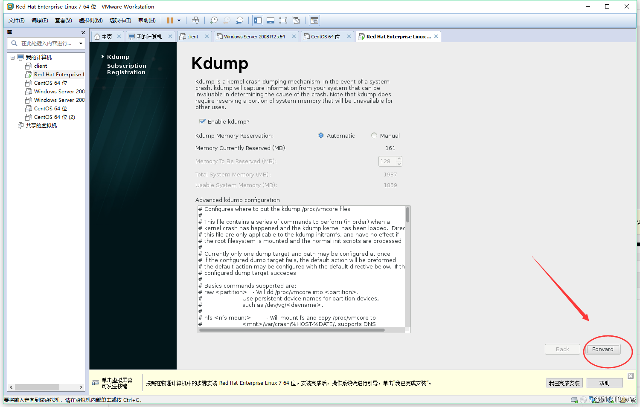Open the 帮助(H) menu
The width and height of the screenshot is (640, 407).
click(x=147, y=20)
